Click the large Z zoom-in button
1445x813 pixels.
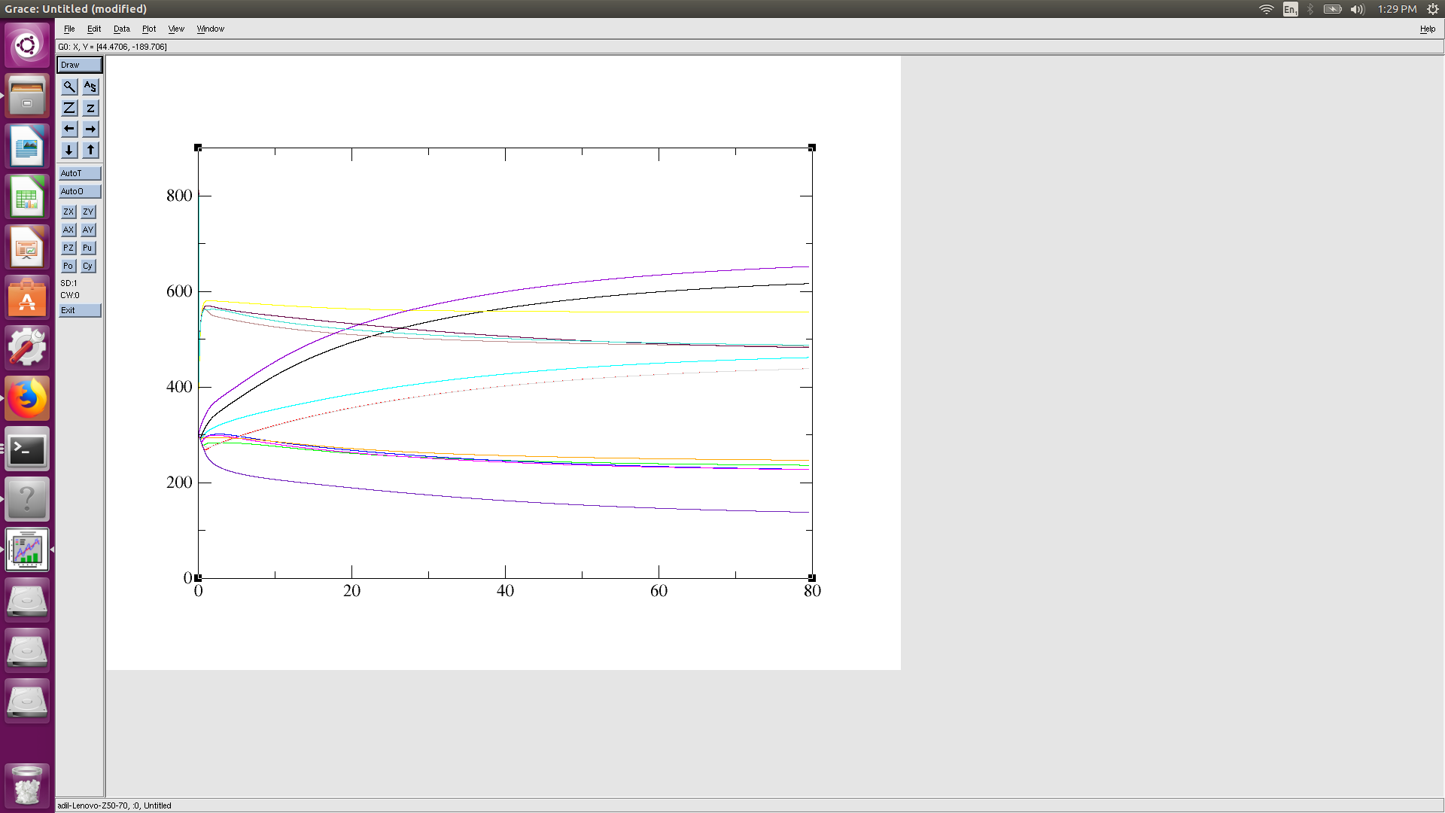[x=68, y=108]
